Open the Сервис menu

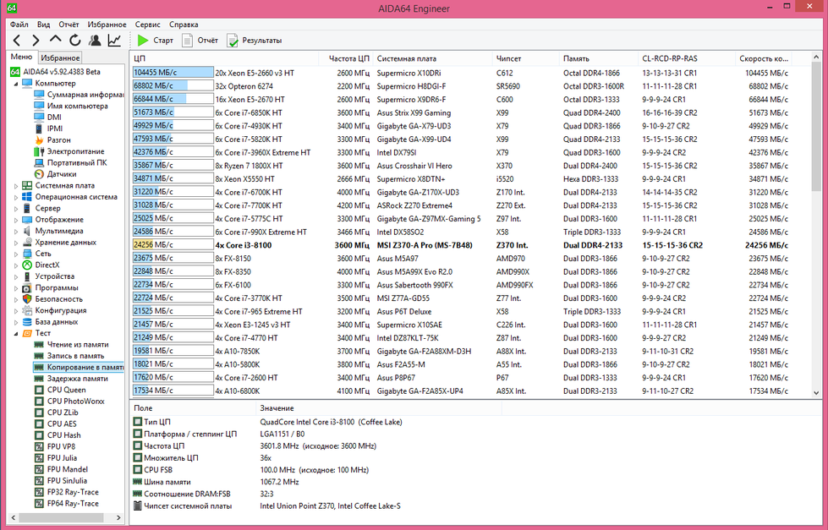(147, 25)
